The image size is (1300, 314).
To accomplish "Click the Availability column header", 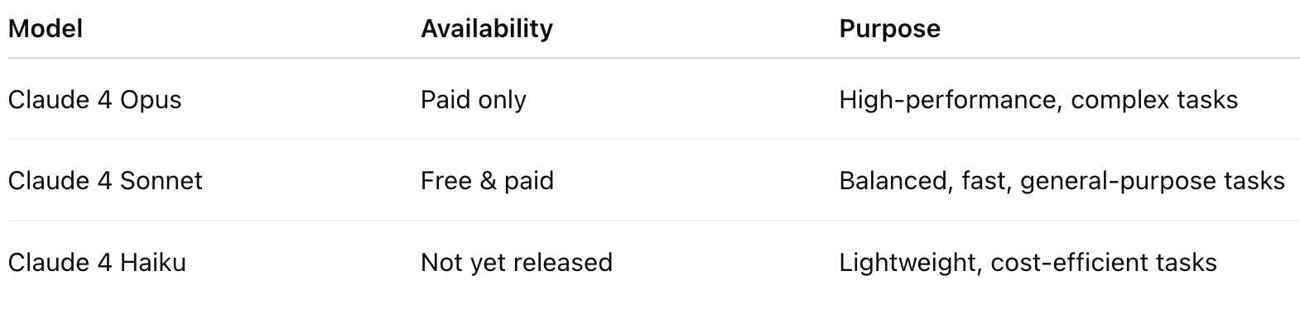I will [x=486, y=29].
